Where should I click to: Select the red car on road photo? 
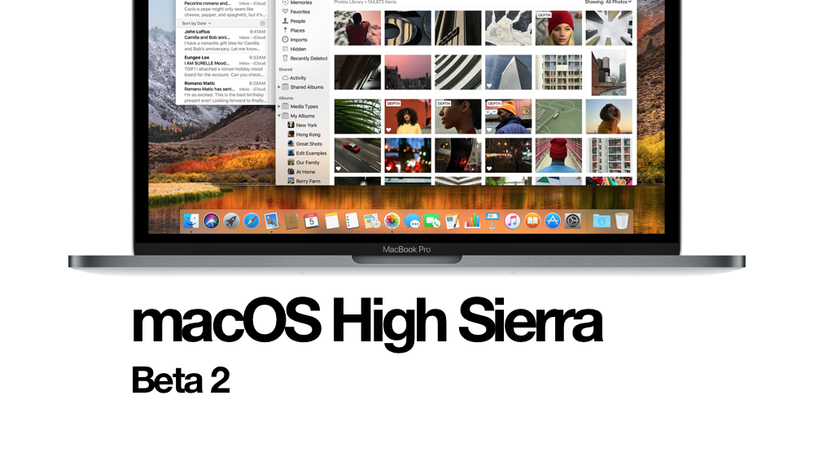pyautogui.click(x=357, y=156)
